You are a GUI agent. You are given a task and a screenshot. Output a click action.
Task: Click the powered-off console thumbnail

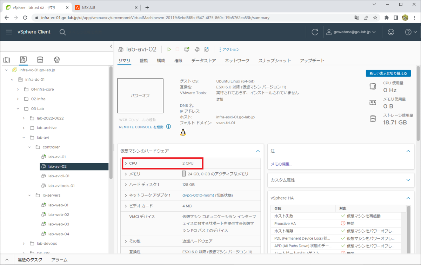[140, 95]
